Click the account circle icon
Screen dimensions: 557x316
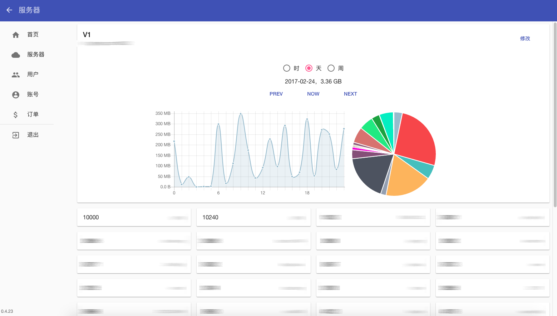[16, 95]
